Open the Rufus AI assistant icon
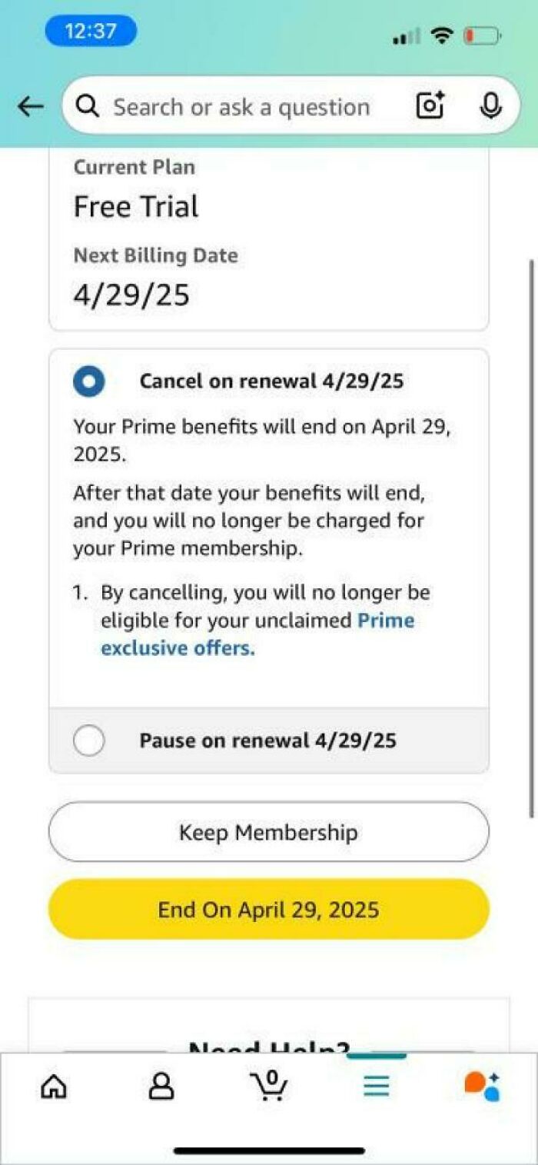 coord(482,1086)
